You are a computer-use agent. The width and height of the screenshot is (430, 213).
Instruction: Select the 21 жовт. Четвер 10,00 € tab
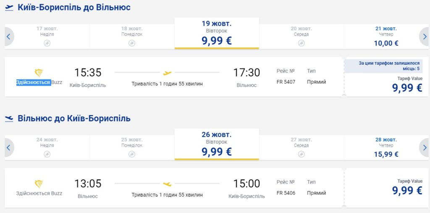pos(386,37)
